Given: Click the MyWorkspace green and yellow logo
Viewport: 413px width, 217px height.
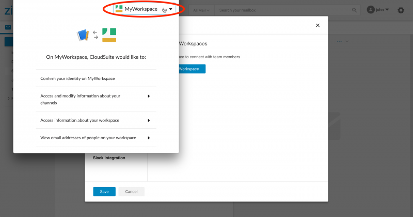Looking at the screenshot, I should click(x=109, y=35).
